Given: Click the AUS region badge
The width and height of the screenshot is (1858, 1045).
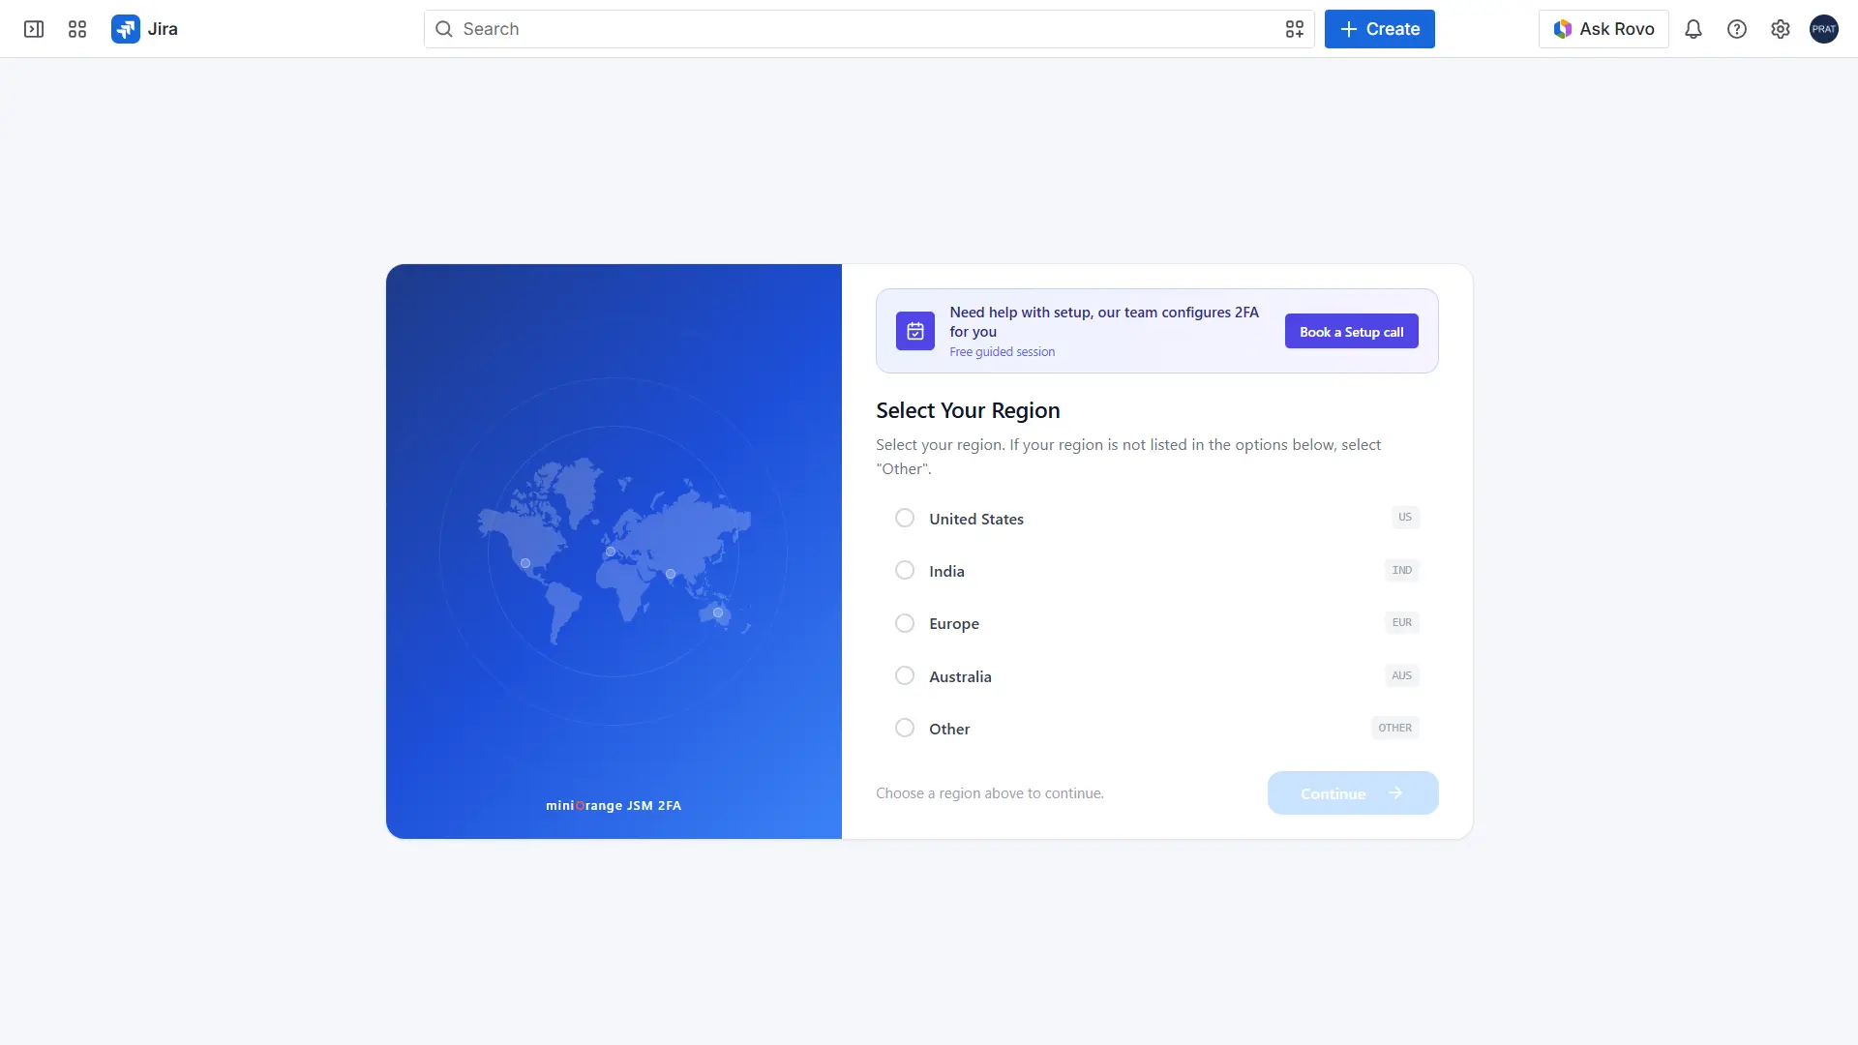Looking at the screenshot, I should [x=1402, y=675].
